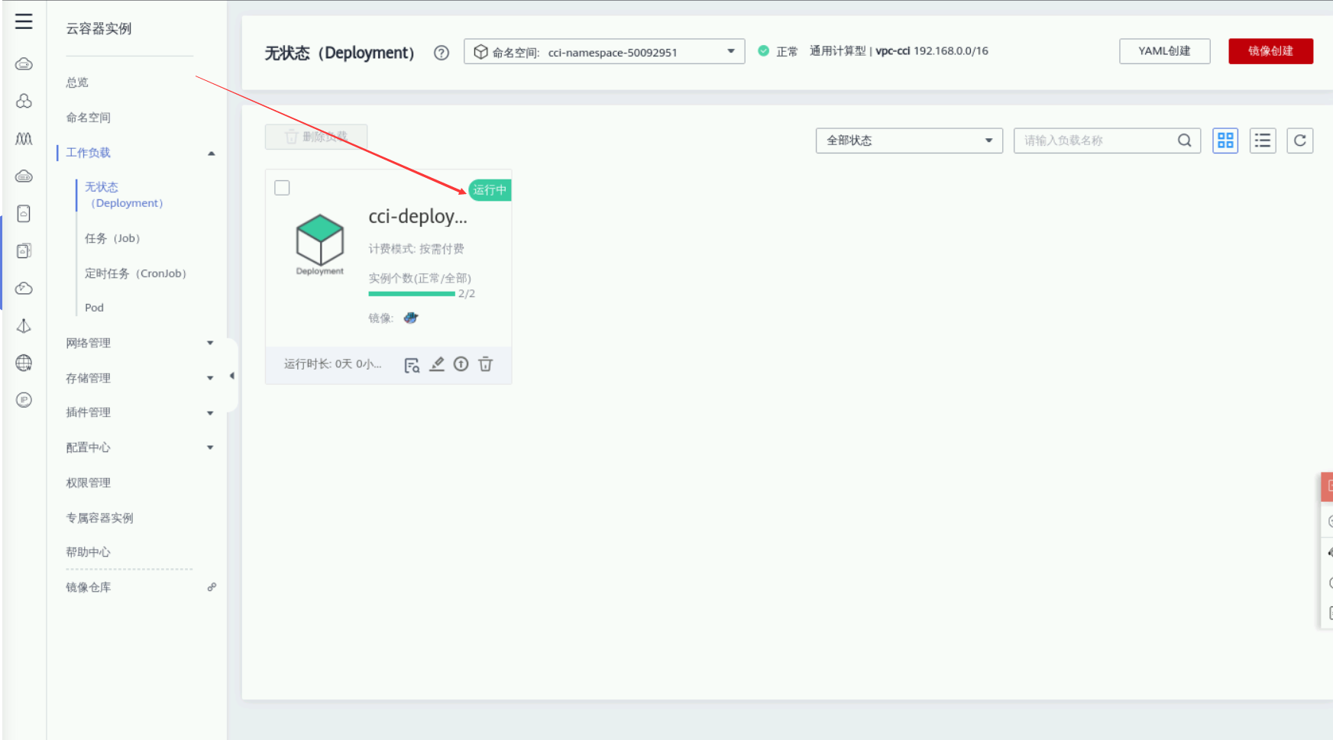Click the YAML创建 button
Viewport: 1333px width, 740px height.
click(1165, 51)
